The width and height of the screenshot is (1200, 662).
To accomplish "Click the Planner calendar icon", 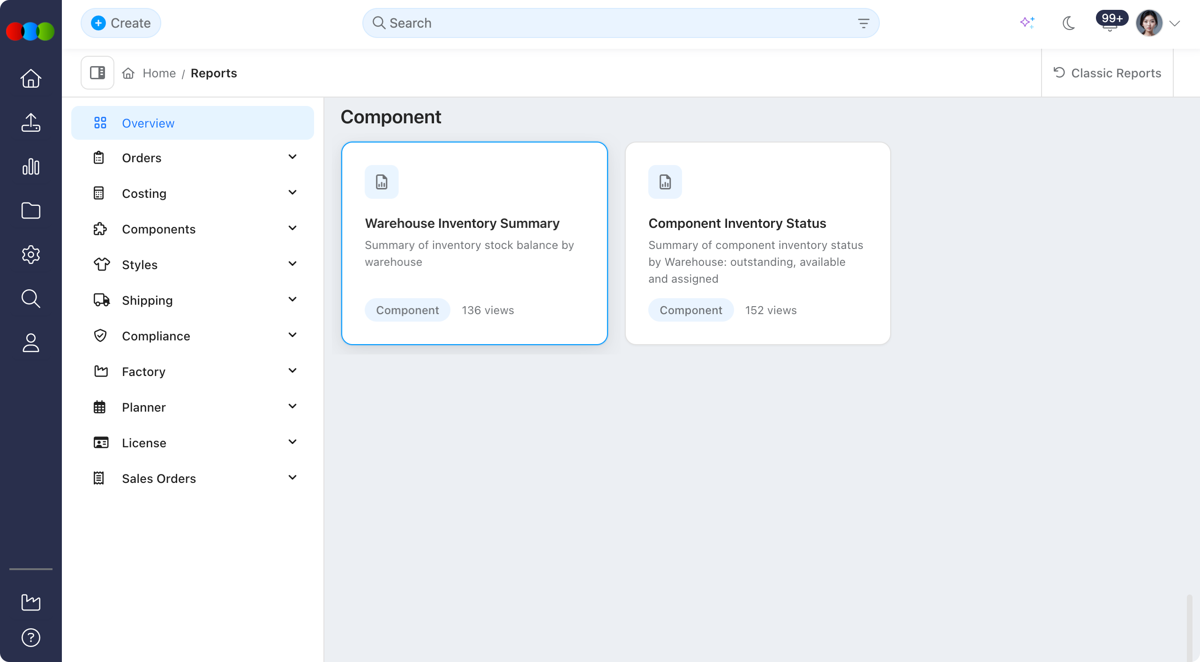I will click(x=99, y=407).
